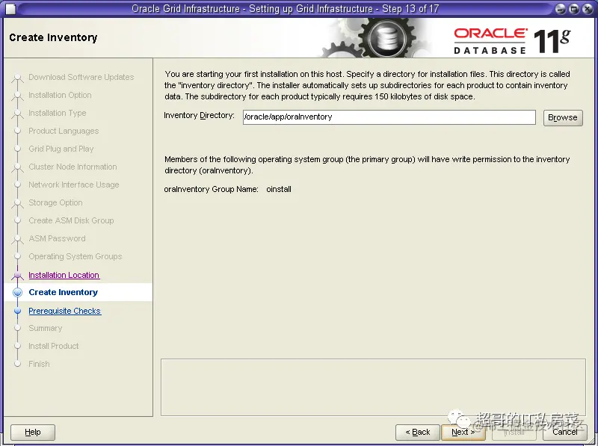598x446 pixels.
Task: Click the window menu icon in title bar
Action: pyautogui.click(x=10, y=8)
